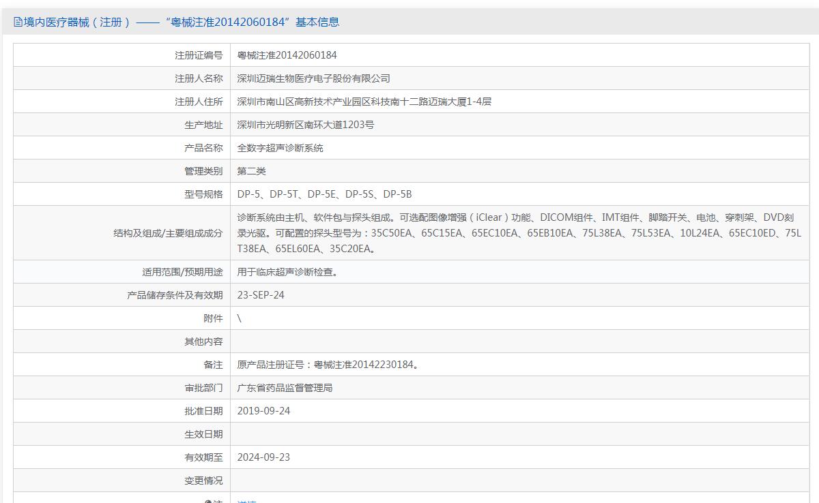Select expiry date 2024-09-23

point(263,457)
